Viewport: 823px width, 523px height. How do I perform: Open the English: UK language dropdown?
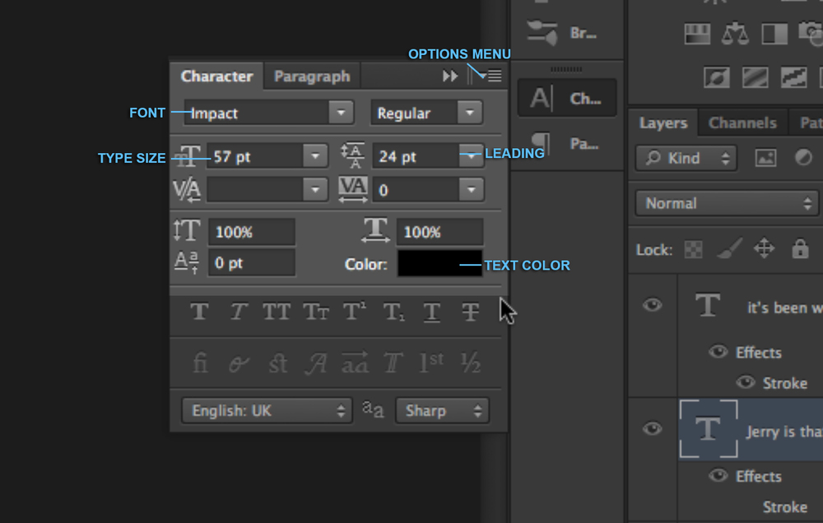(x=267, y=410)
